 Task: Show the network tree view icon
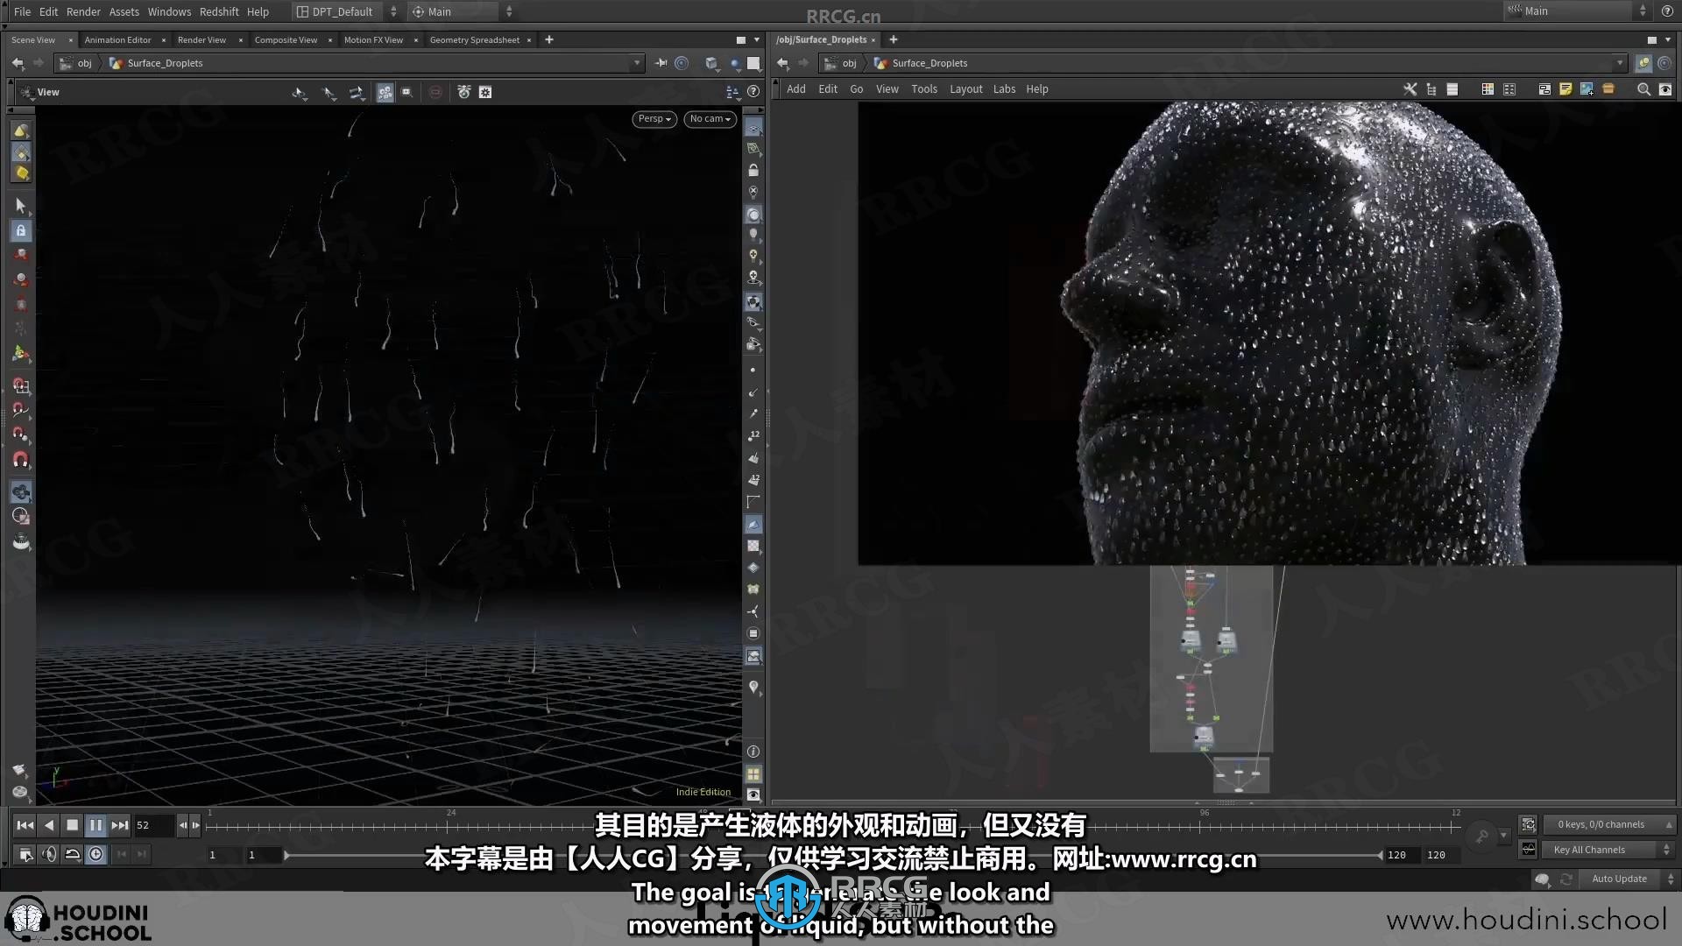click(x=1431, y=89)
